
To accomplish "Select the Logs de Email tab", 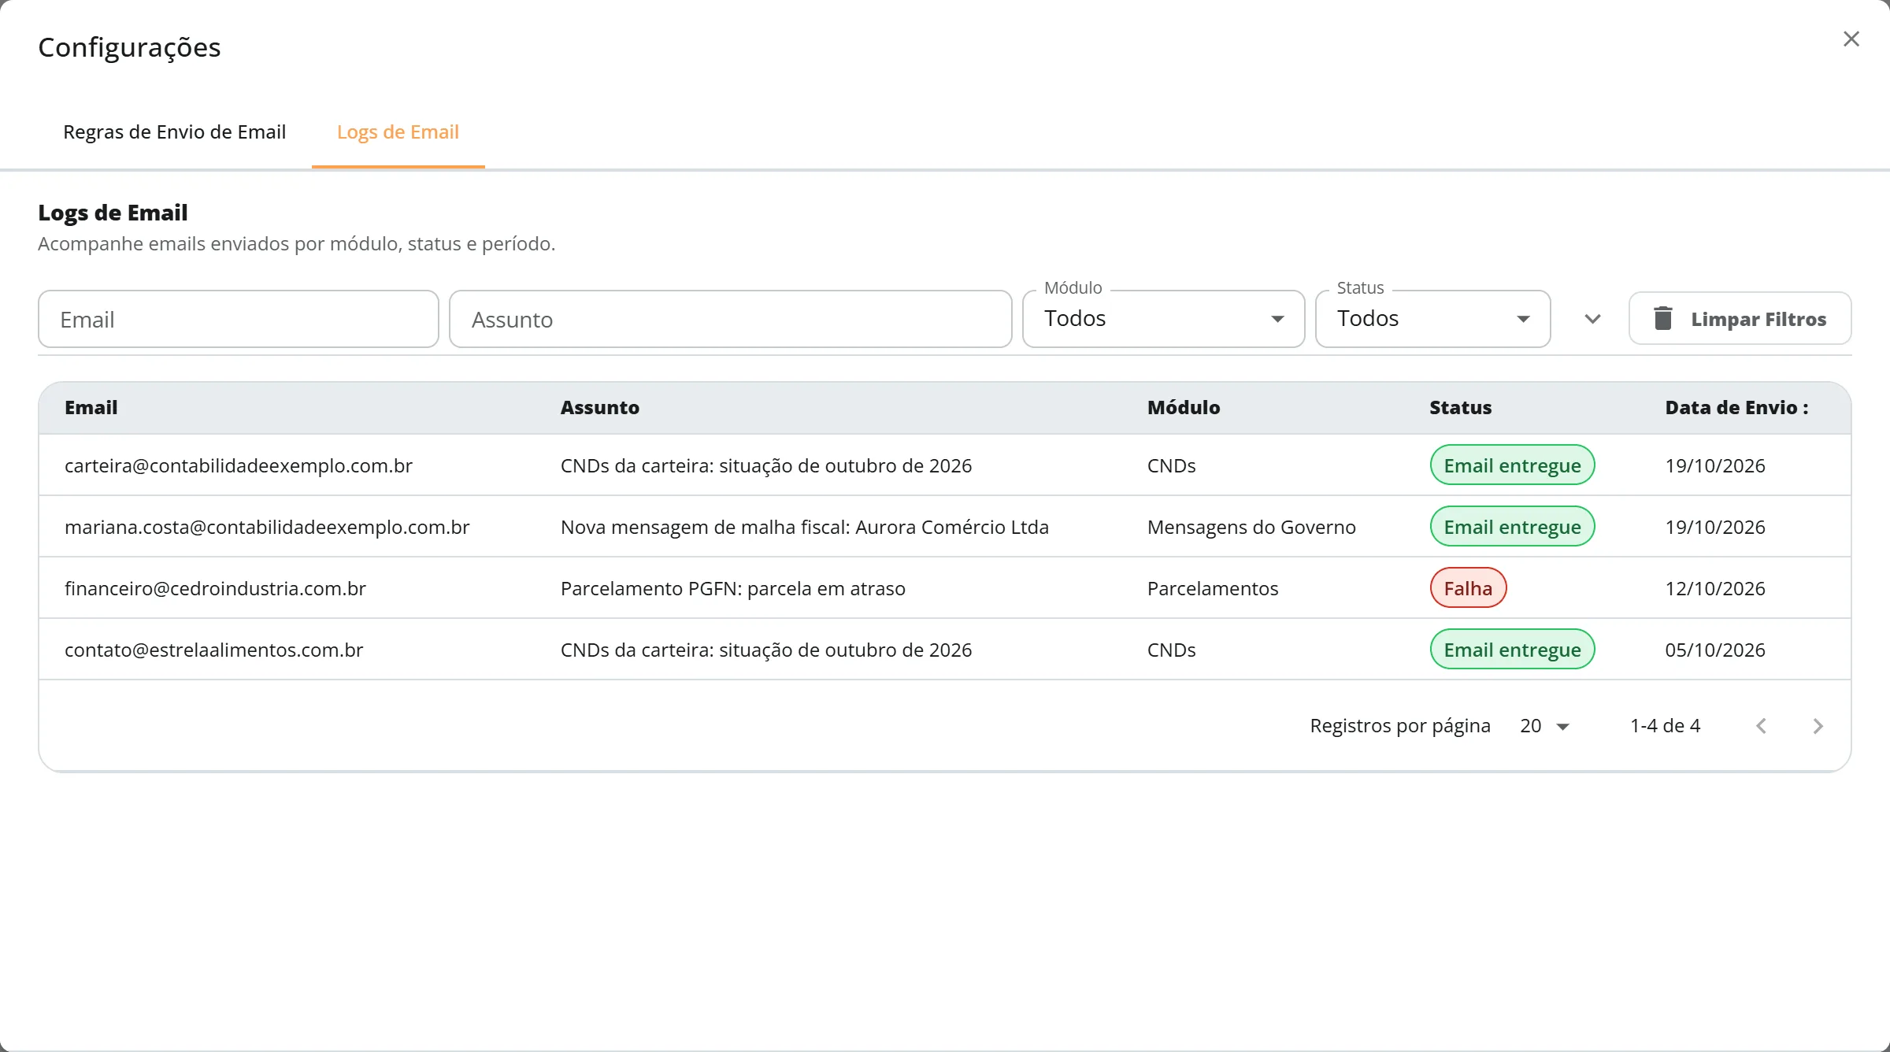I will [398, 131].
